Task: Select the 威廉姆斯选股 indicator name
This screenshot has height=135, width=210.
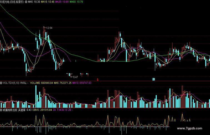Action: pyautogui.click(x=10, y=110)
